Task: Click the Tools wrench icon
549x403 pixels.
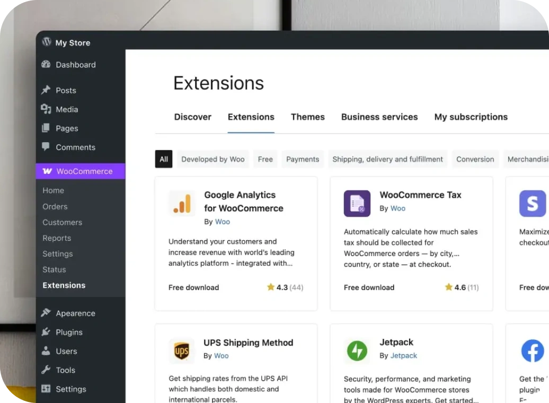Action: [x=46, y=370]
